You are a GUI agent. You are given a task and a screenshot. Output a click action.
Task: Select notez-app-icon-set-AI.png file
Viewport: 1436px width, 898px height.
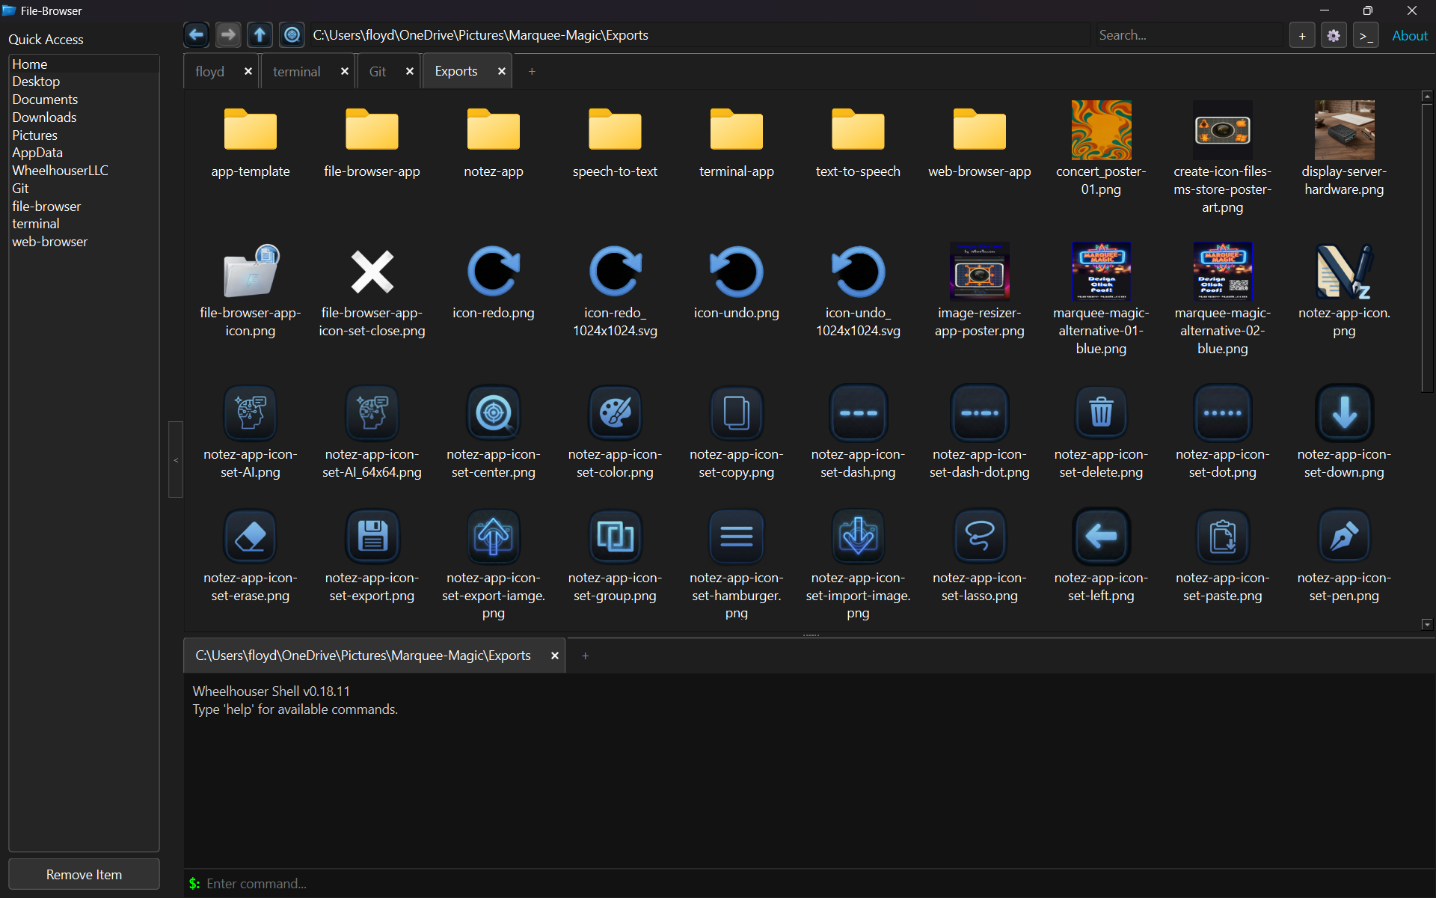pos(251,433)
